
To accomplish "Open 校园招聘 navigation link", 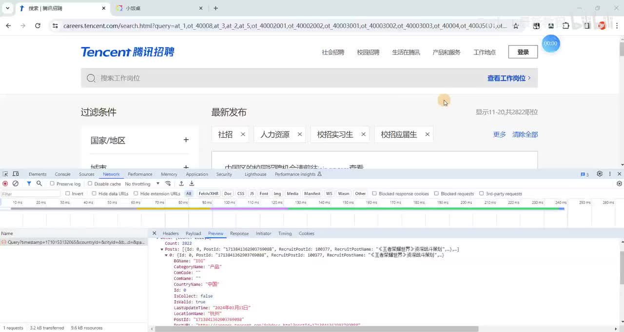I will [368, 52].
